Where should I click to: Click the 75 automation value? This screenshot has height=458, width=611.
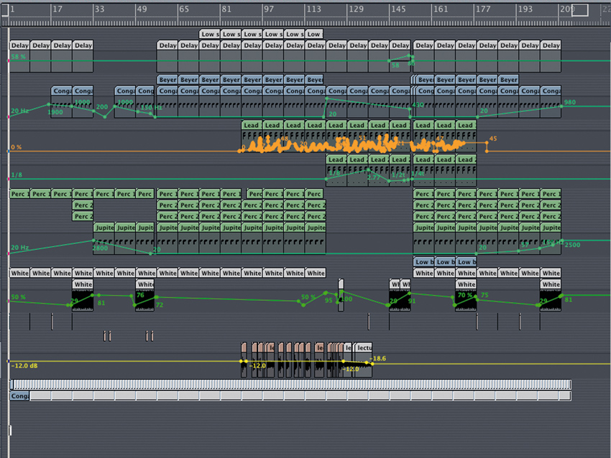point(484,295)
